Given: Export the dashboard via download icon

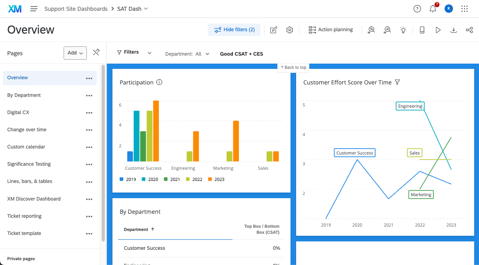Looking at the screenshot, I should coord(453,30).
